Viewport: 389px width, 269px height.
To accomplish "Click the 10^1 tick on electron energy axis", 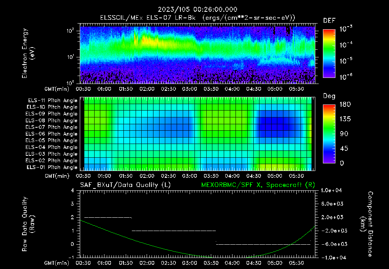I will coord(70,57).
